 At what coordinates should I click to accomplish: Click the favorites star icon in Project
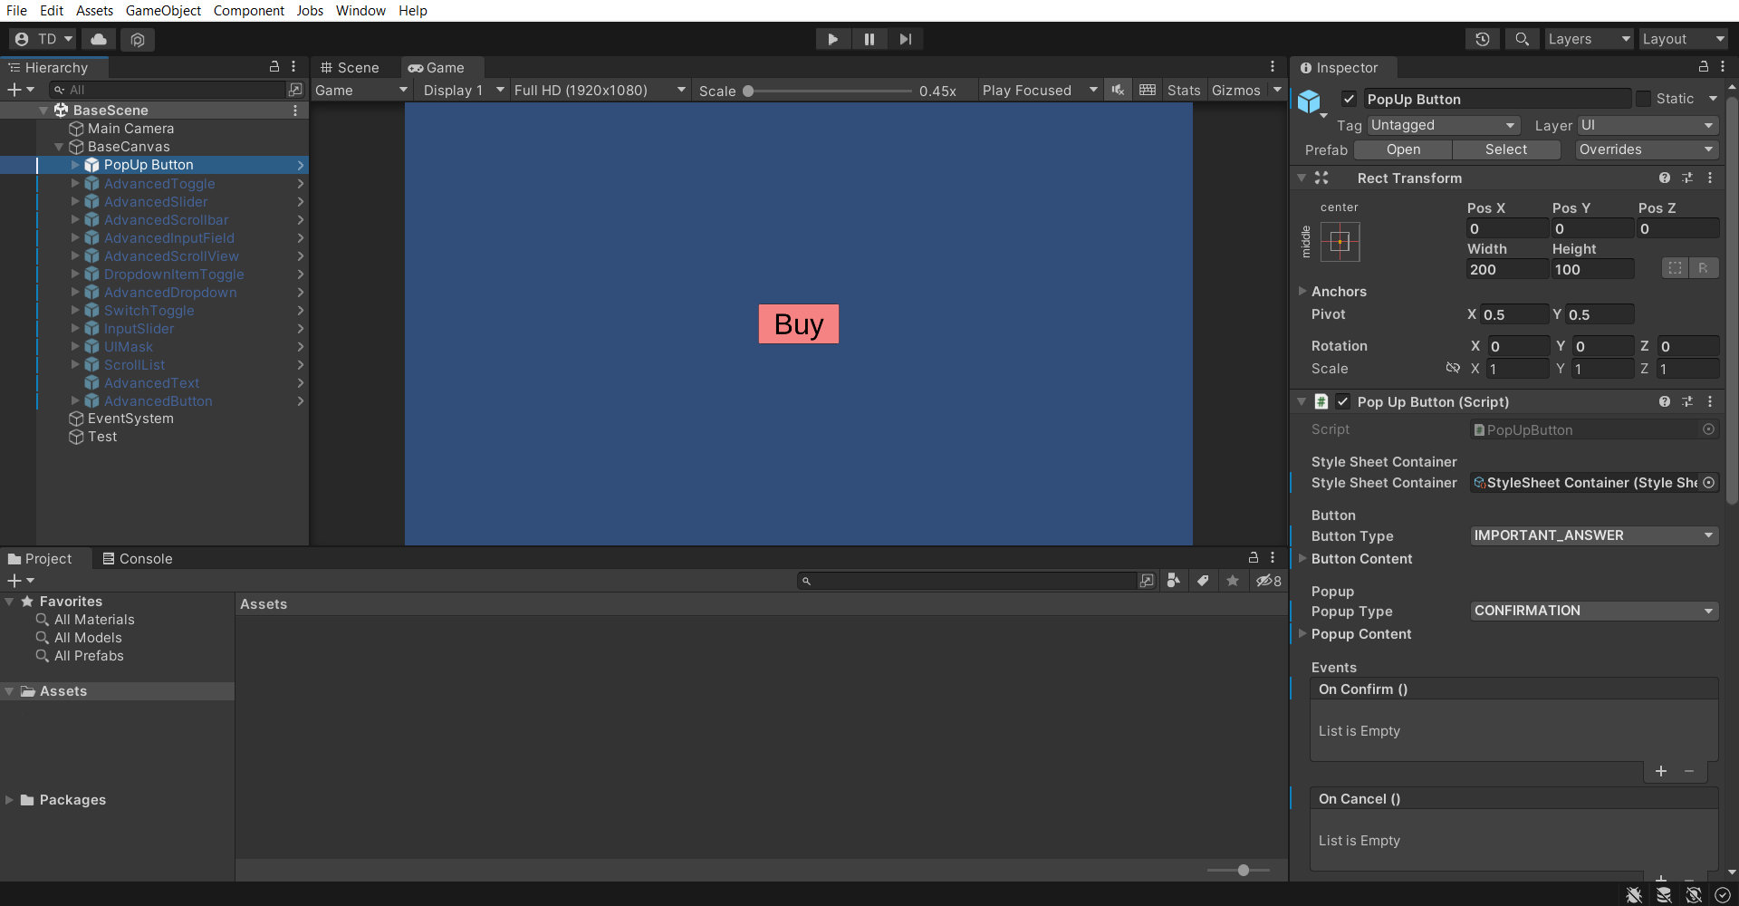(1233, 581)
